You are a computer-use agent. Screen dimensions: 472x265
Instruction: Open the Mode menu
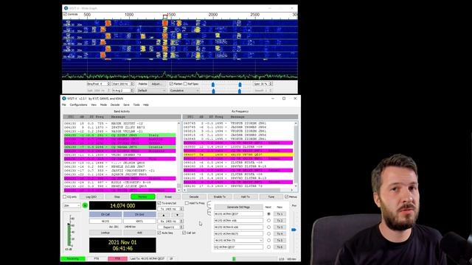pyautogui.click(x=103, y=105)
